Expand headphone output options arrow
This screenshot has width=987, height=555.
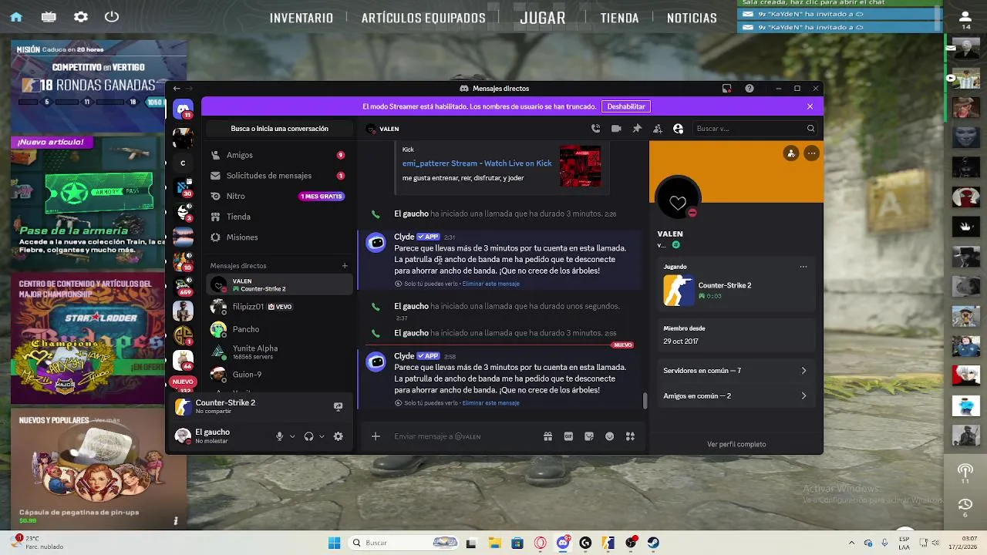coord(322,436)
